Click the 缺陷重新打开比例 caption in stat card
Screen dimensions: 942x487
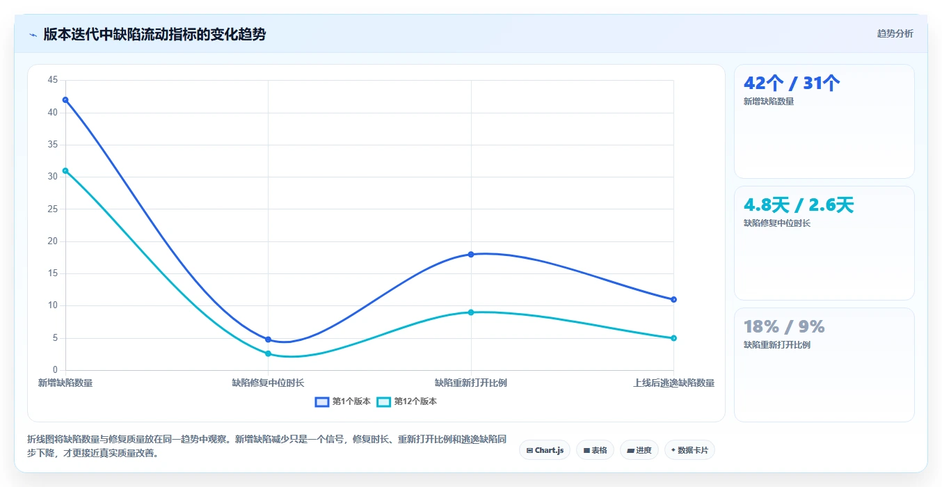[777, 345]
